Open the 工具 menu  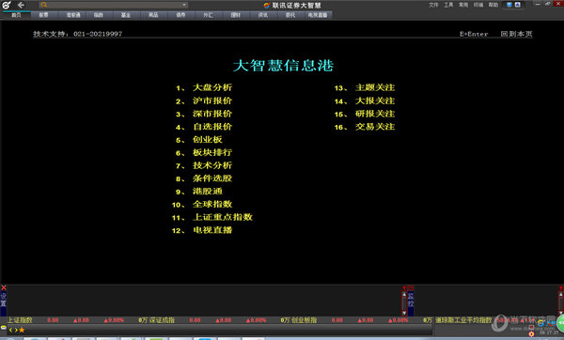[x=448, y=5]
